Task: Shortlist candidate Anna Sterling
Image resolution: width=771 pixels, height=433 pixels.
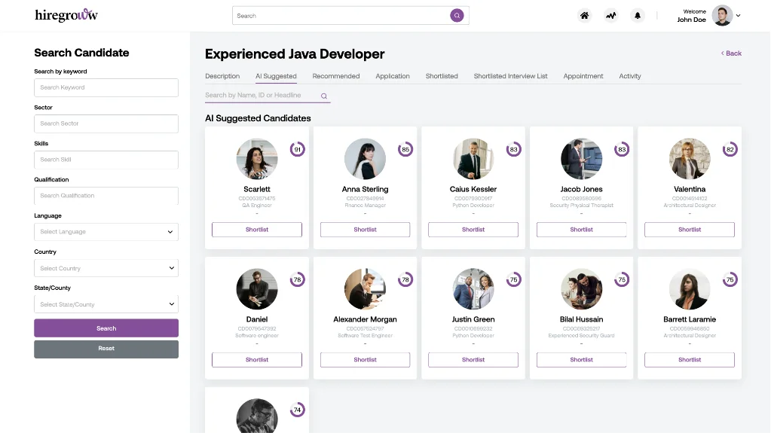Action: point(365,230)
